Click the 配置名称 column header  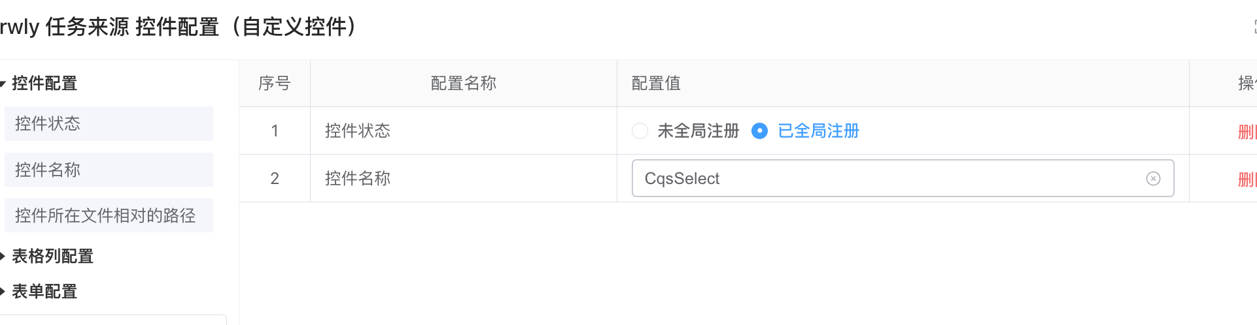(x=463, y=84)
